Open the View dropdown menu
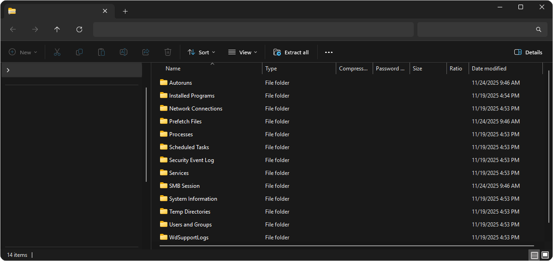Viewport: 553px width, 261px height. pos(243,52)
